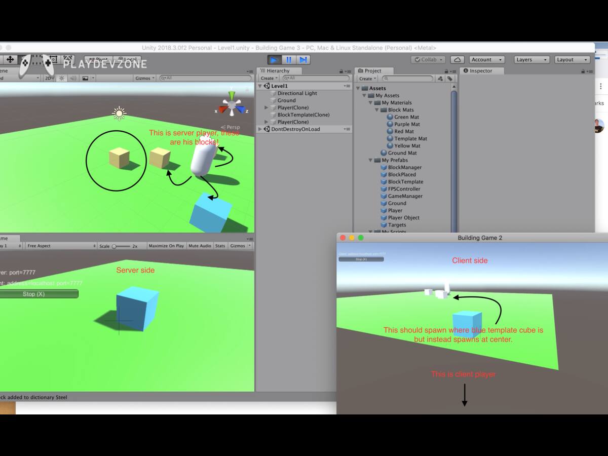Toggle scene lighting sun icon
The height and width of the screenshot is (456, 608).
[62, 78]
